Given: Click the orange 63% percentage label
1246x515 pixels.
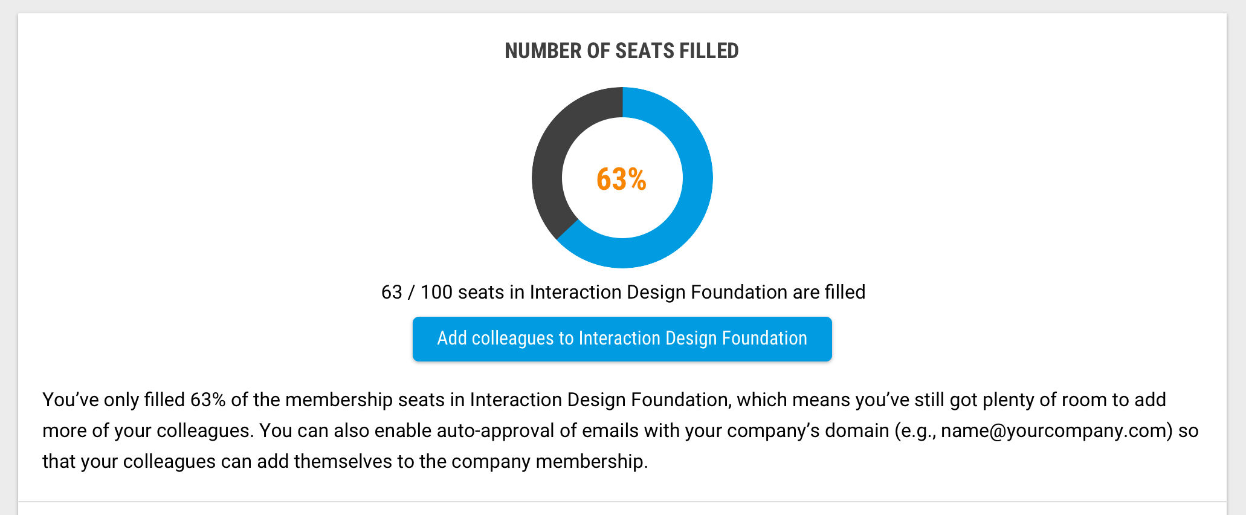Looking at the screenshot, I should coord(622,178).
